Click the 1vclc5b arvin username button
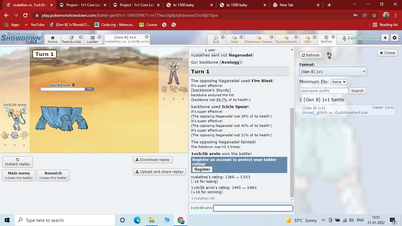Image resolution: width=402 pixels, height=226 pixels. point(361,38)
